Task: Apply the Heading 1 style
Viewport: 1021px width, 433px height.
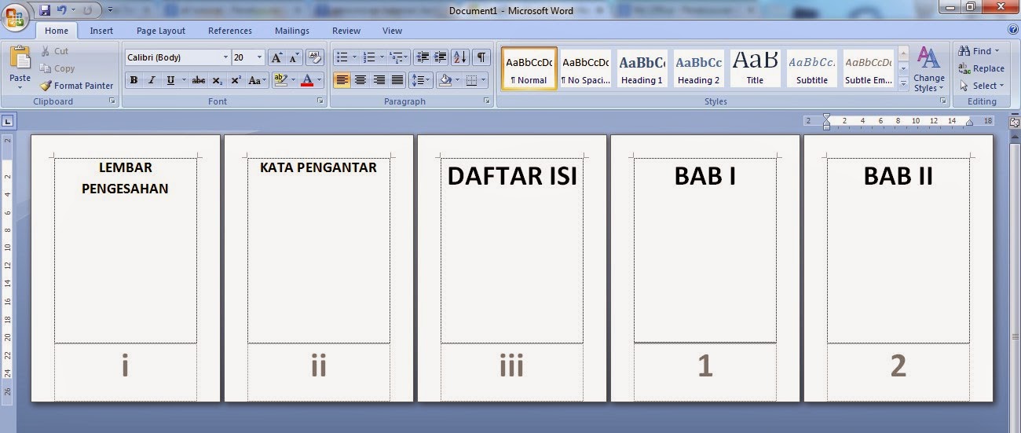Action: (x=642, y=68)
